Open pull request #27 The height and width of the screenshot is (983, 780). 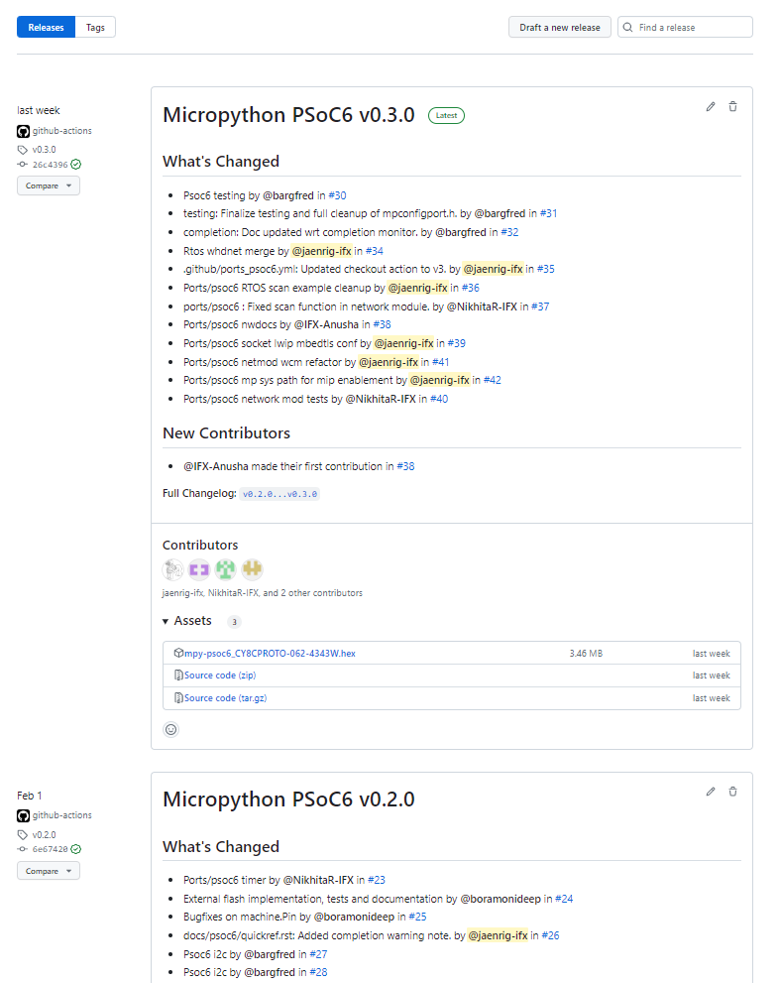(x=318, y=954)
